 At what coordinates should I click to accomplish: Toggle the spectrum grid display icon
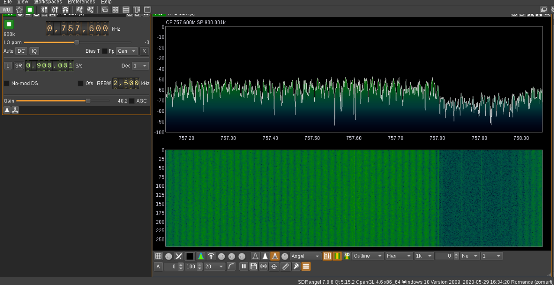[158, 256]
